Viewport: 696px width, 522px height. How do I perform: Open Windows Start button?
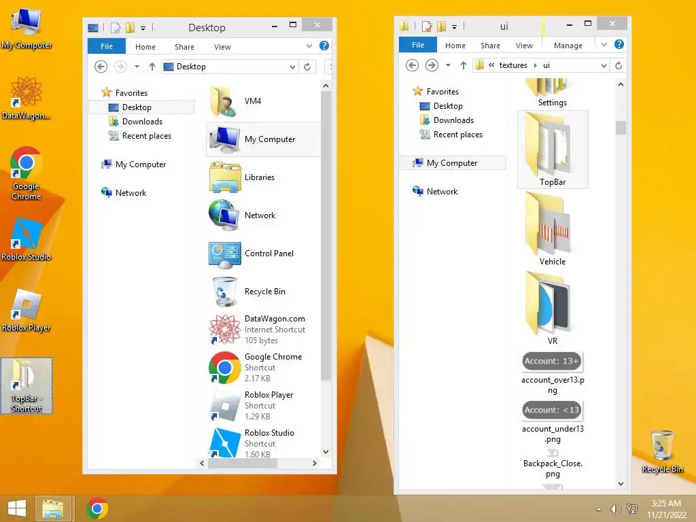(x=17, y=508)
